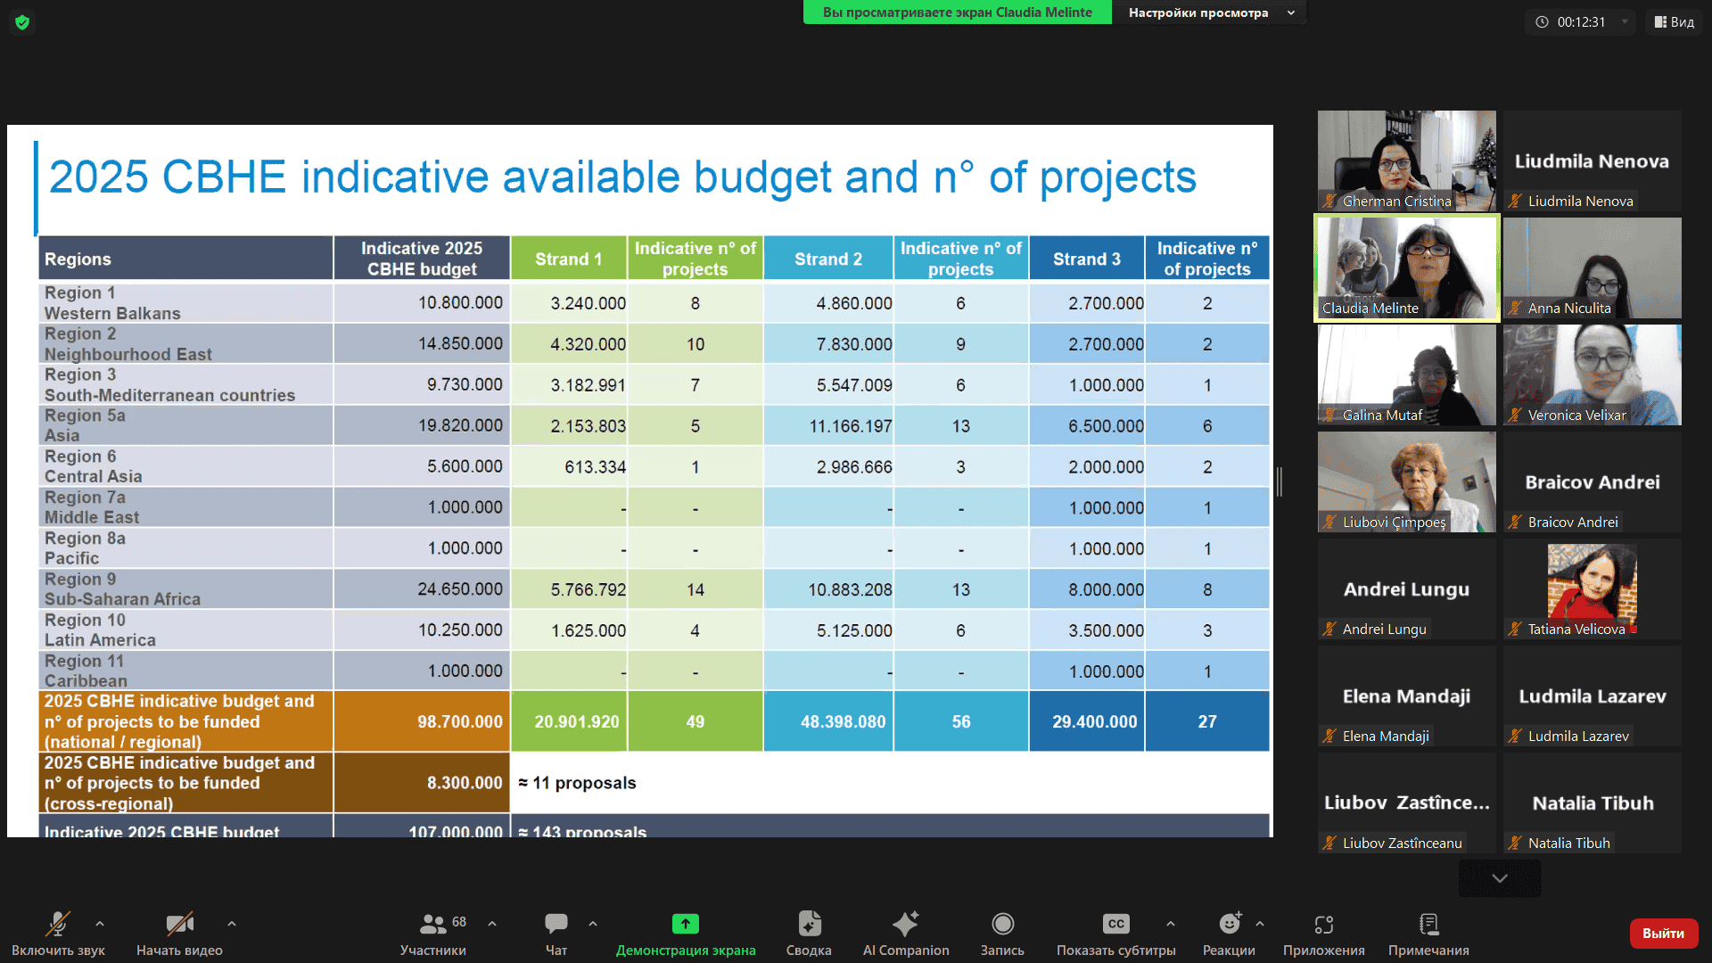Open view options dropdown at top
Image resolution: width=1712 pixels, height=963 pixels.
1208,12
